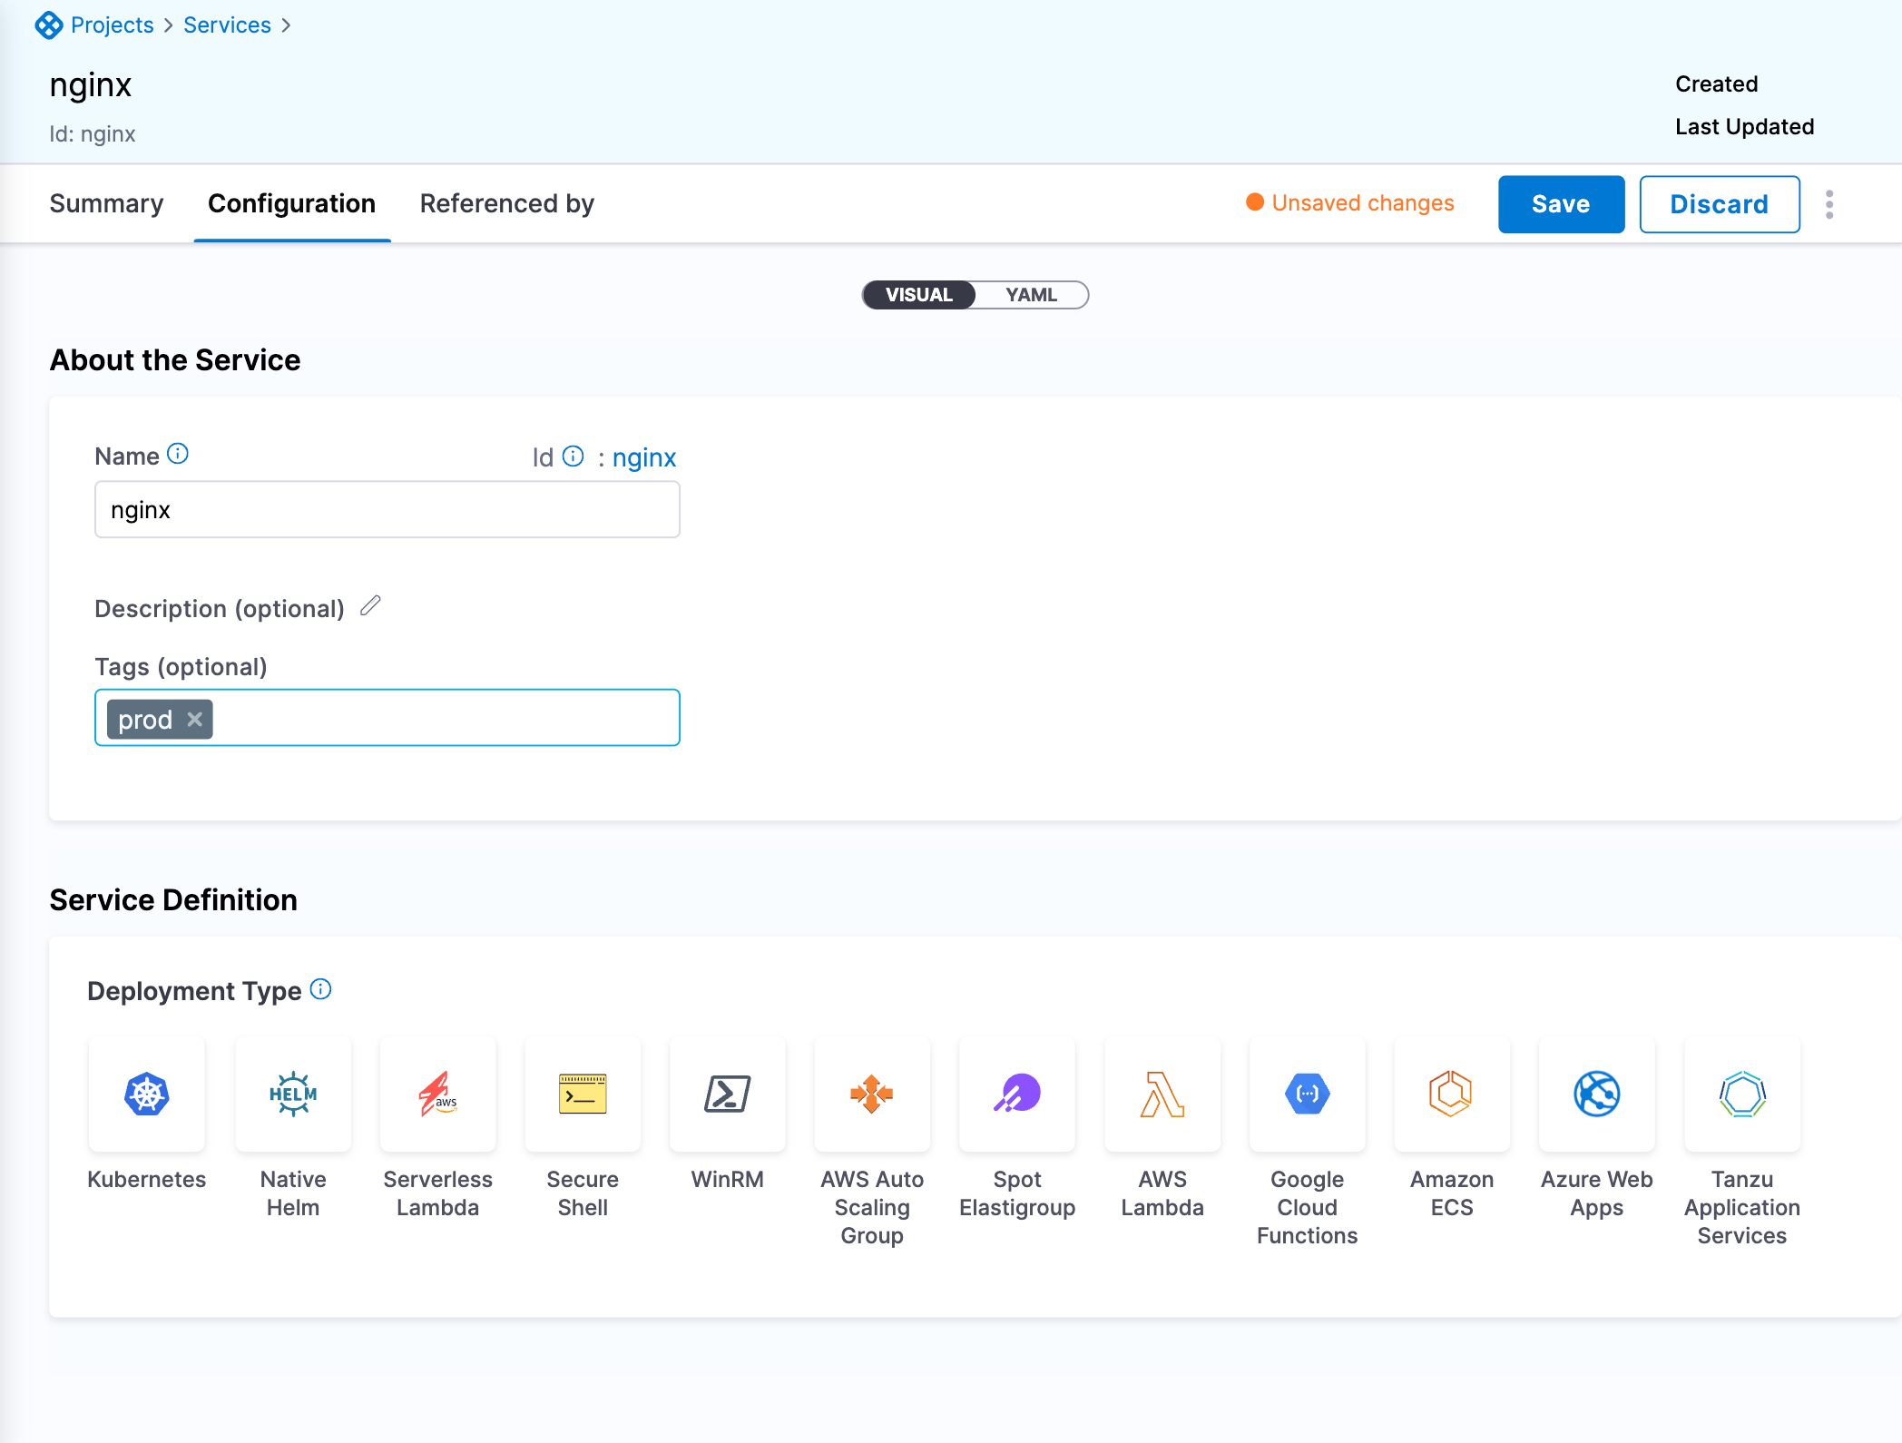The image size is (1902, 1443).
Task: Click into the Name input field
Action: (387, 510)
